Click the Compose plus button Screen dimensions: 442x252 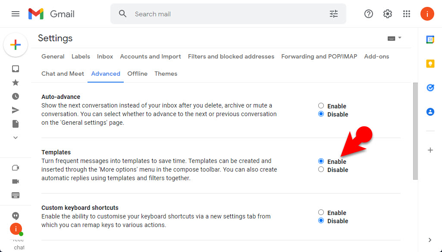coord(16,45)
